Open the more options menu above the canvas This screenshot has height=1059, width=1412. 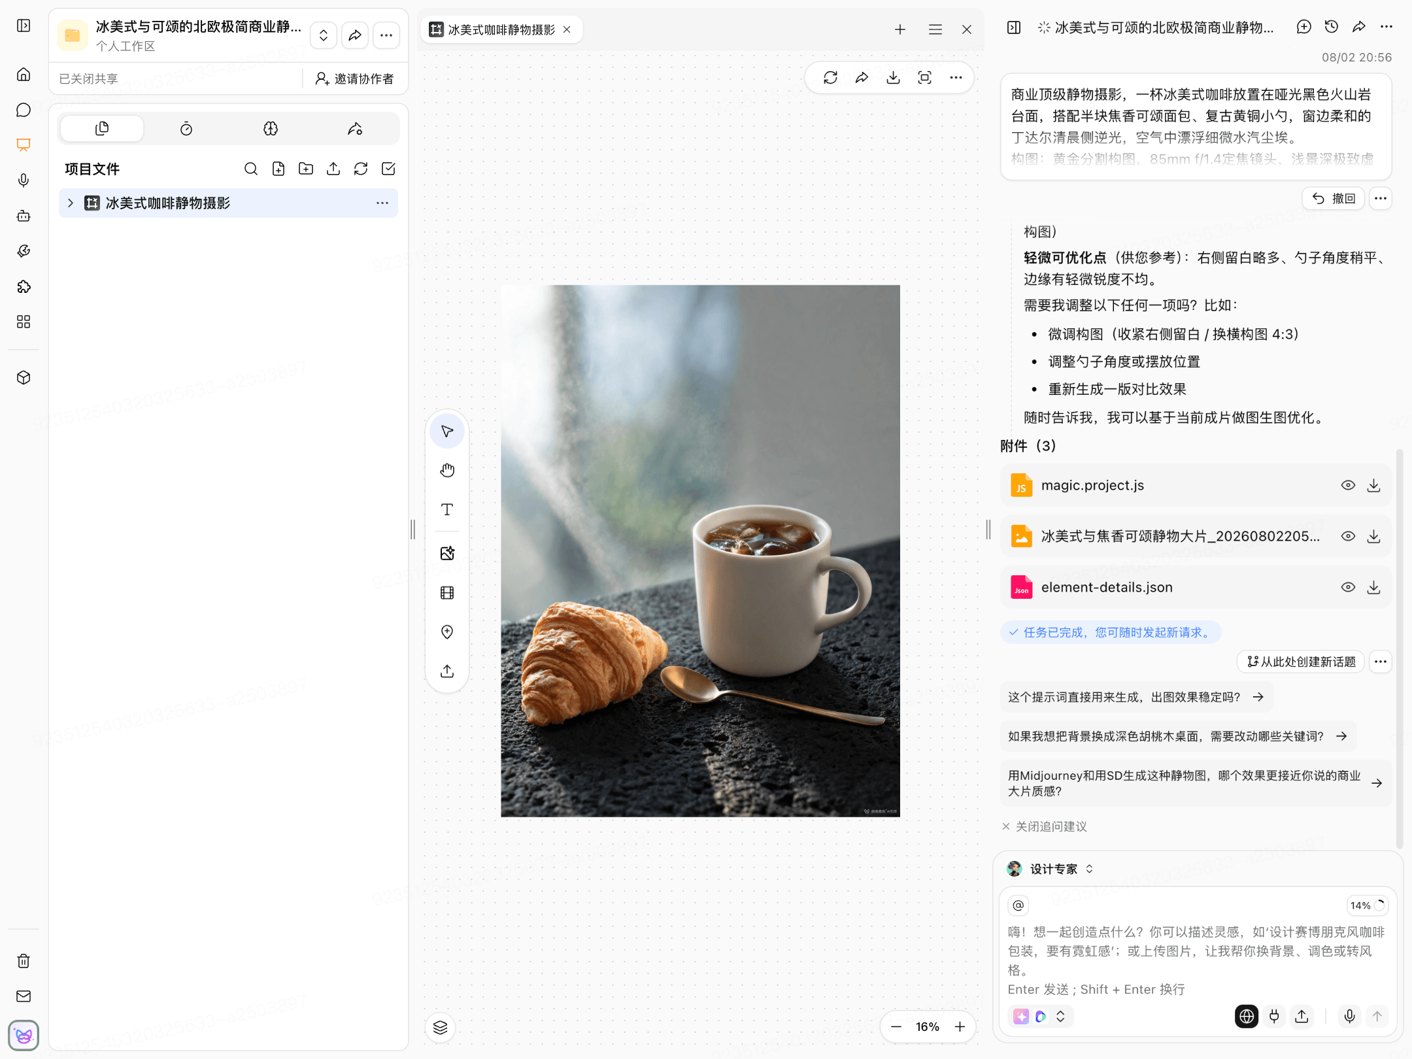coord(956,78)
